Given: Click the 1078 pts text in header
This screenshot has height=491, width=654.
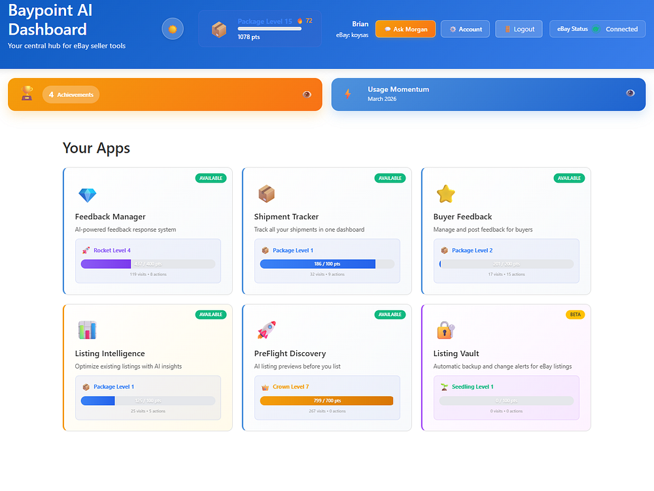Looking at the screenshot, I should (x=249, y=37).
